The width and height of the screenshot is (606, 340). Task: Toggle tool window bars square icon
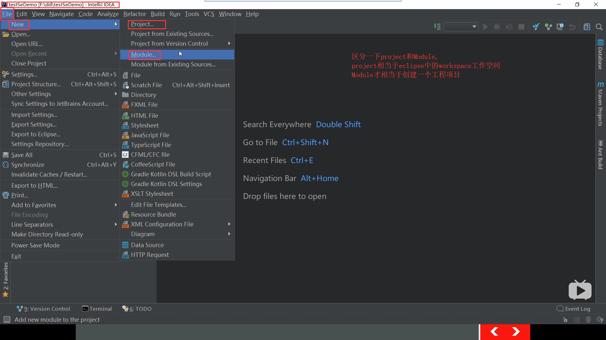(7, 320)
